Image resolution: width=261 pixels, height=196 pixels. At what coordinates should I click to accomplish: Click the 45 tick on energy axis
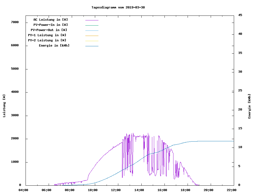[240, 15]
